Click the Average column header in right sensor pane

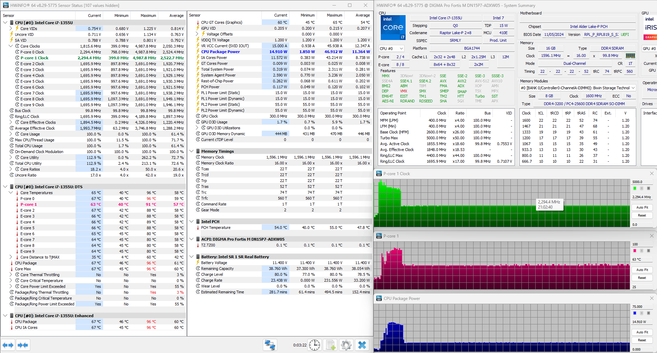tap(358, 15)
